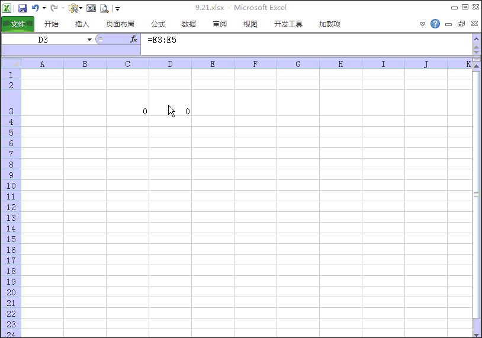Open the 文件 (File) tab
This screenshot has height=338, width=482.
[x=18, y=24]
